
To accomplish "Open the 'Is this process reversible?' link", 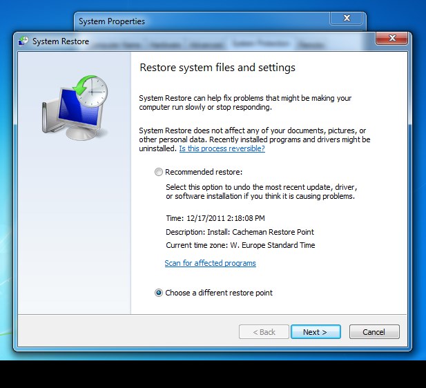I will pos(222,148).
